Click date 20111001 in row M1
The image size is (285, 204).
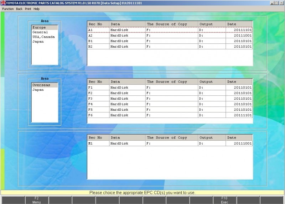pos(239,143)
